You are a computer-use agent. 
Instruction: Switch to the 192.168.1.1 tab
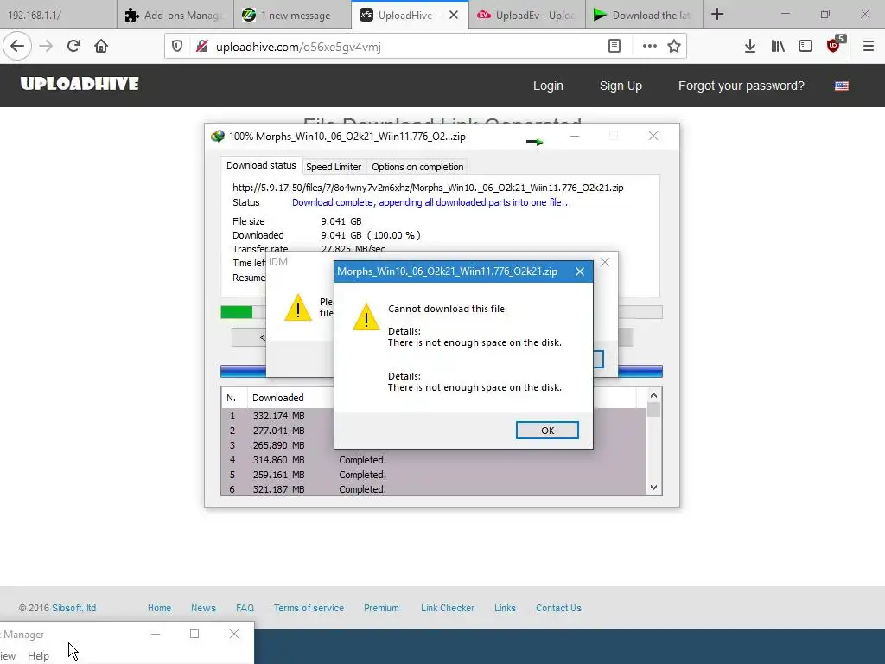[58, 16]
